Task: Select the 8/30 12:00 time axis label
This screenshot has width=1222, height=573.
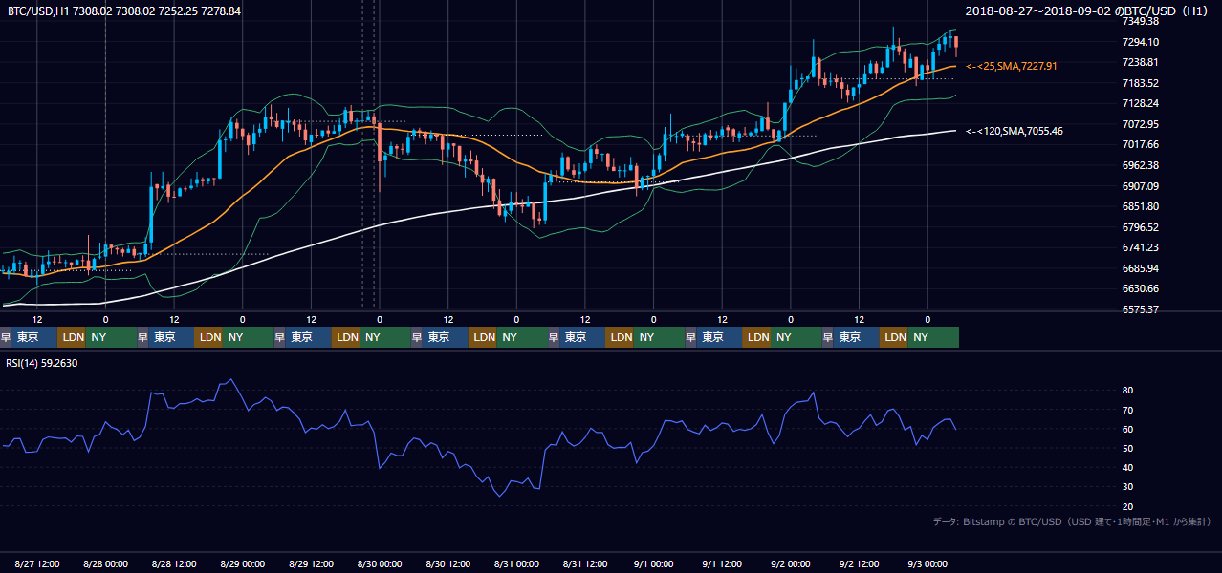Action: click(448, 563)
